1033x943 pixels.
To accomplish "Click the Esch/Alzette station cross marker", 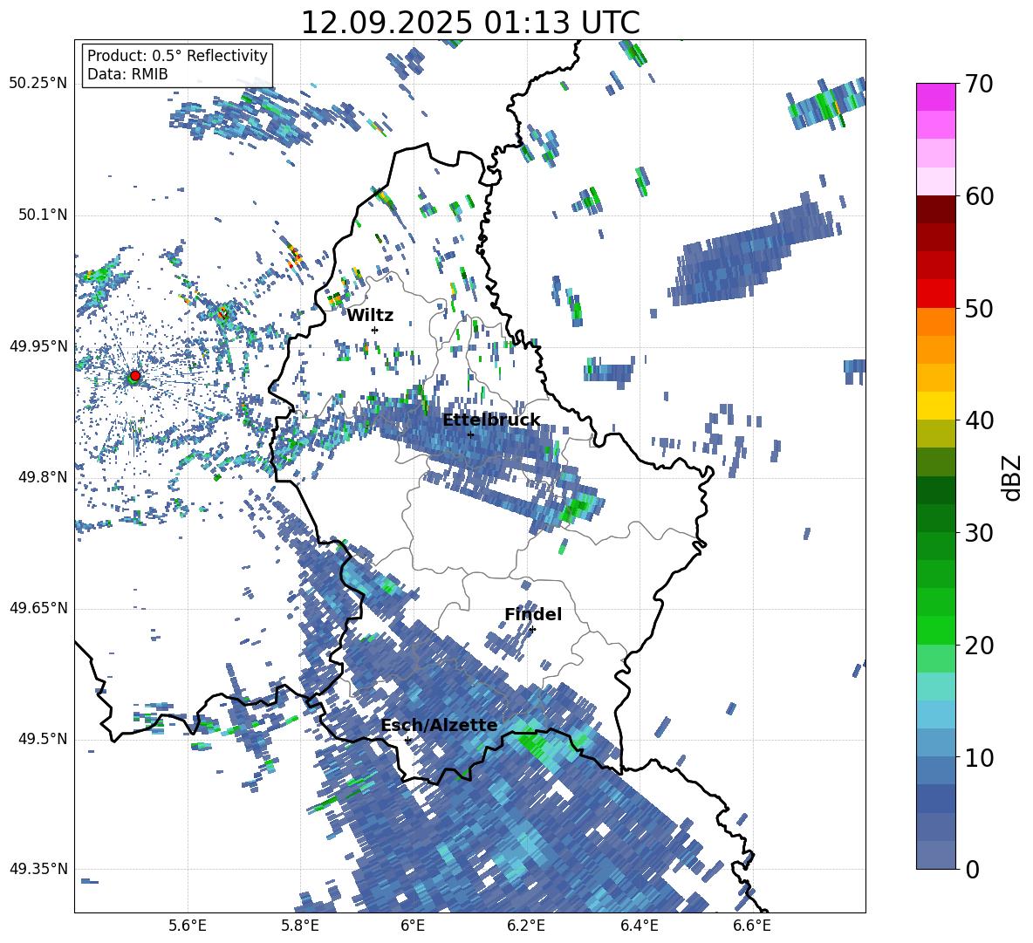I will [407, 740].
